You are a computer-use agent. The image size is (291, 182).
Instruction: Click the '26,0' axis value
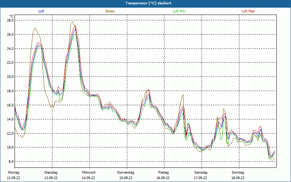click(x=11, y=34)
